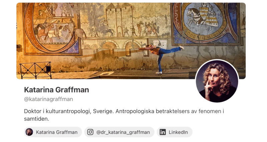
Task: Click the Instagram logo icon
Action: [90, 132]
